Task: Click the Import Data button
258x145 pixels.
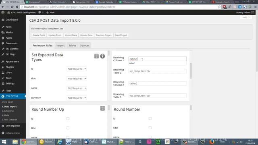Action: point(71,35)
